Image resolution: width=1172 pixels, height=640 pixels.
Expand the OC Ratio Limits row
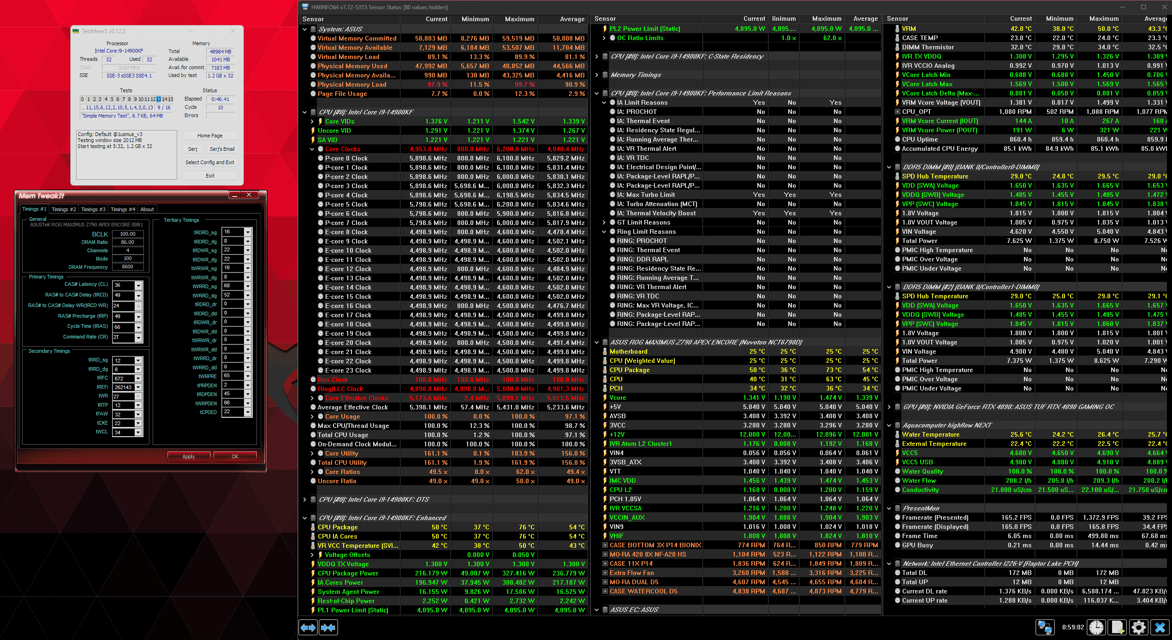click(x=604, y=38)
